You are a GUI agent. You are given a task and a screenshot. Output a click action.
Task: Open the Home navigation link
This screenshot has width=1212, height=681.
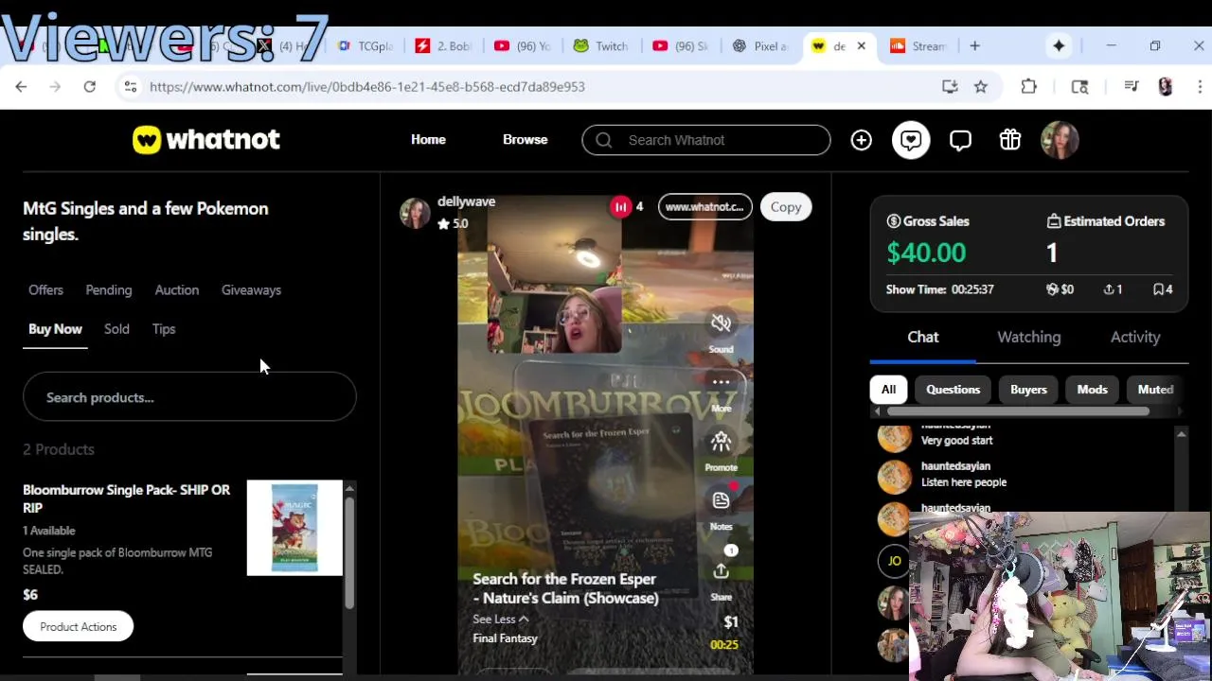click(x=428, y=140)
